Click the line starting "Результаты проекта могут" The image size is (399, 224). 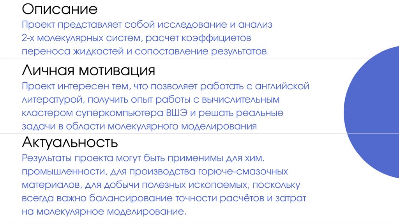point(143,158)
